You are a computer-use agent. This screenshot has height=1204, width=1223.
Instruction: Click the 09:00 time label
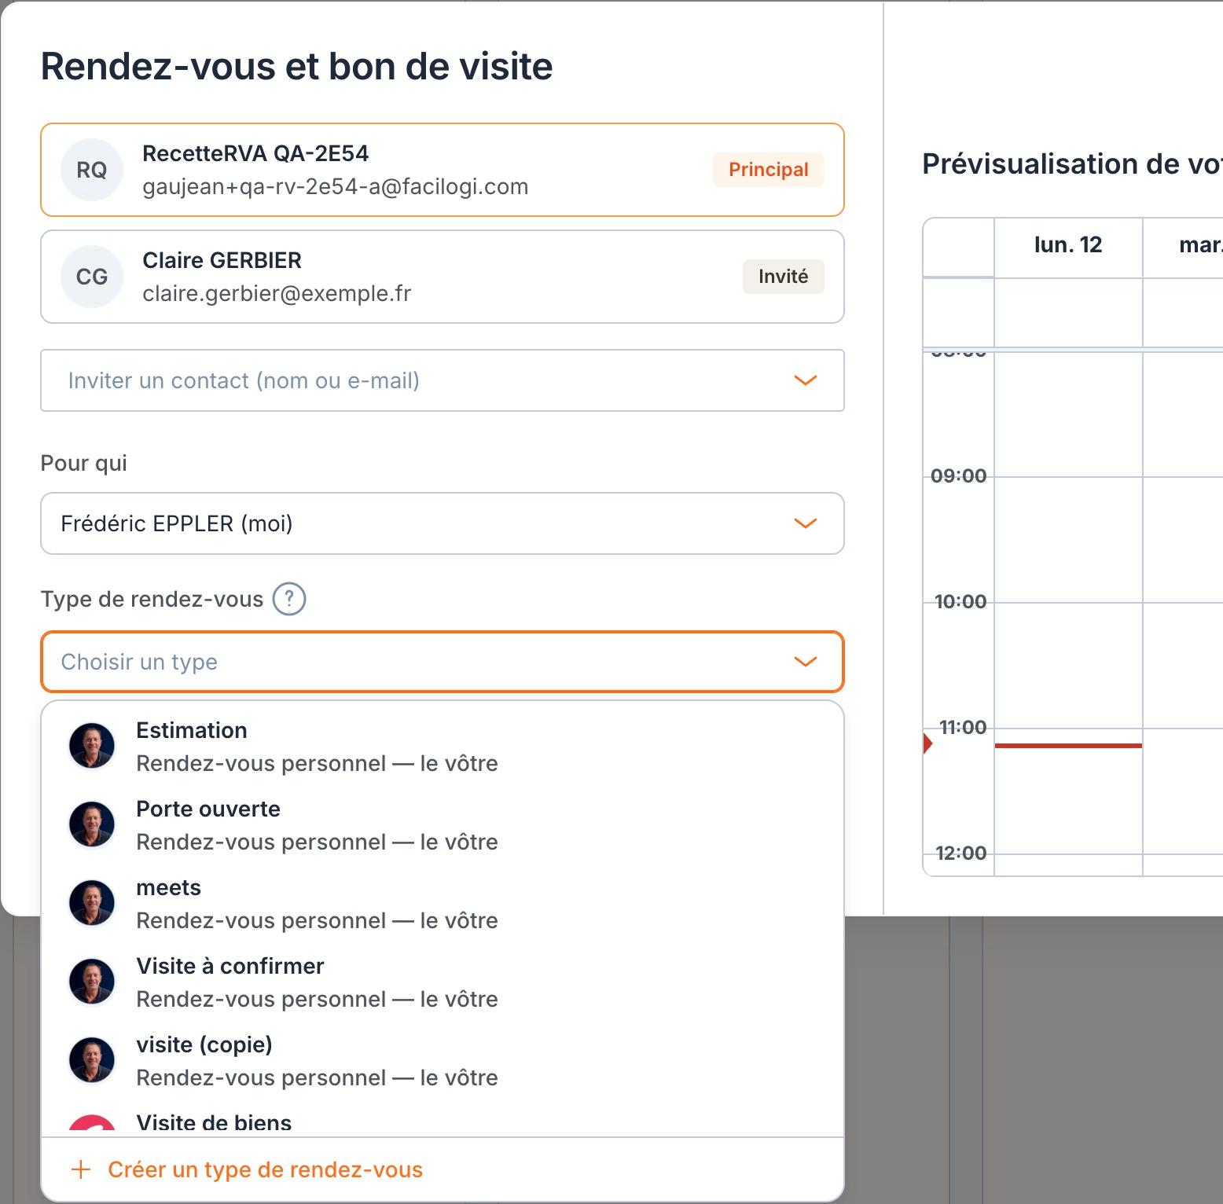[x=958, y=476]
